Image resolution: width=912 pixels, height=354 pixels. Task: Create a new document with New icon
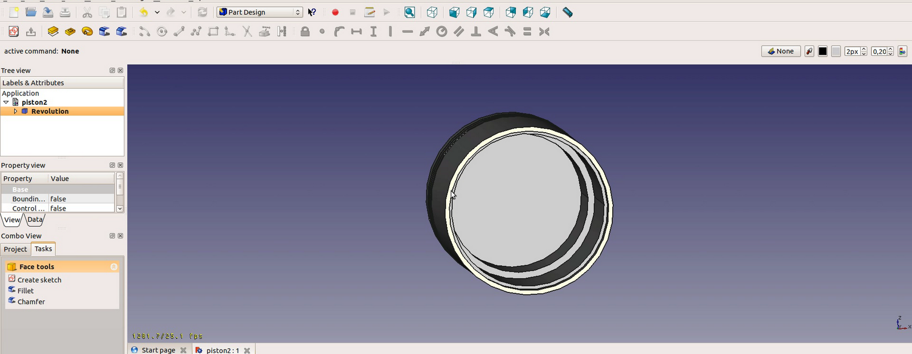[x=14, y=12]
